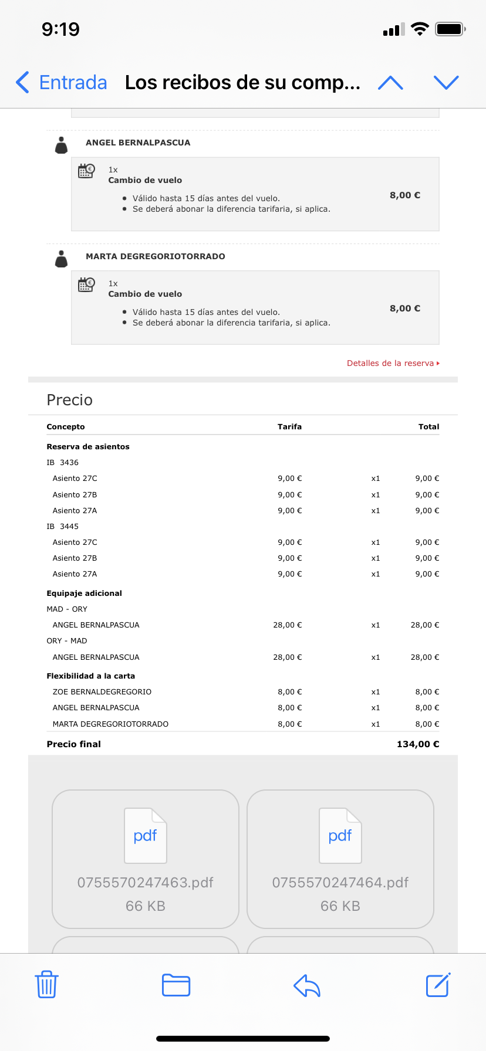486x1051 pixels.
Task: Tap the Precio section heading
Action: 70,400
